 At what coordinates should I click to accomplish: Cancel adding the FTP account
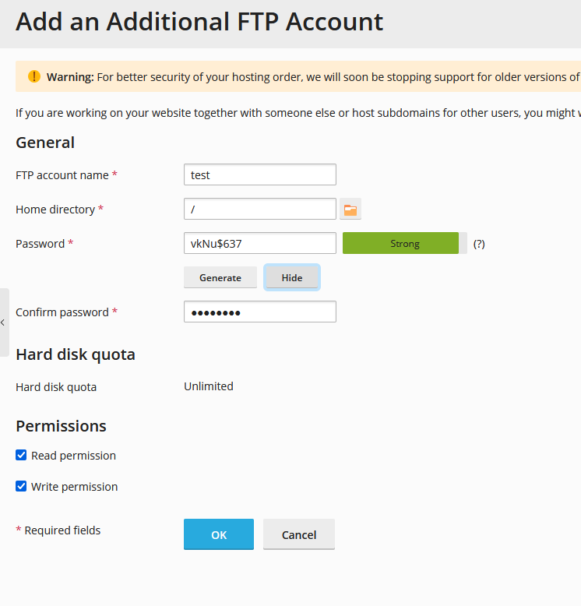299,534
